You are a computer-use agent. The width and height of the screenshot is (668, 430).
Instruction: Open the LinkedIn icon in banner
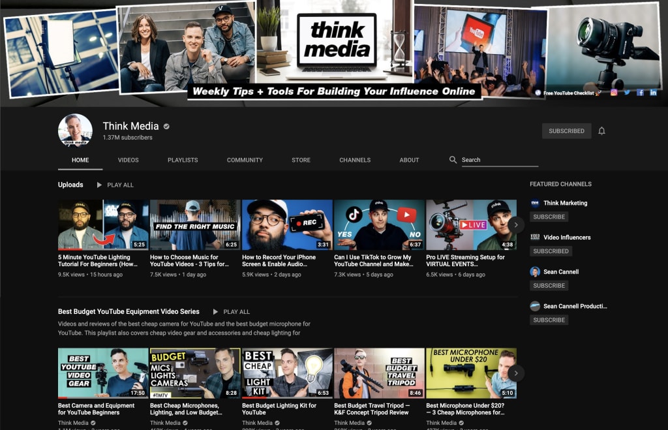click(653, 93)
